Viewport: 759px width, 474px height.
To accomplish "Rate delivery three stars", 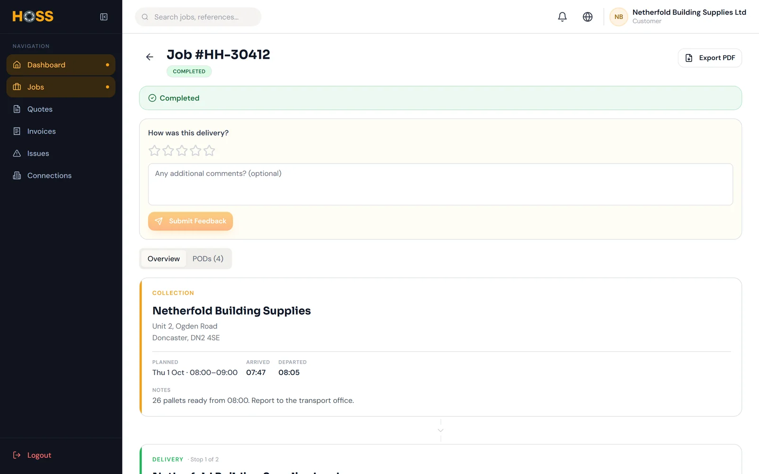I will (182, 151).
